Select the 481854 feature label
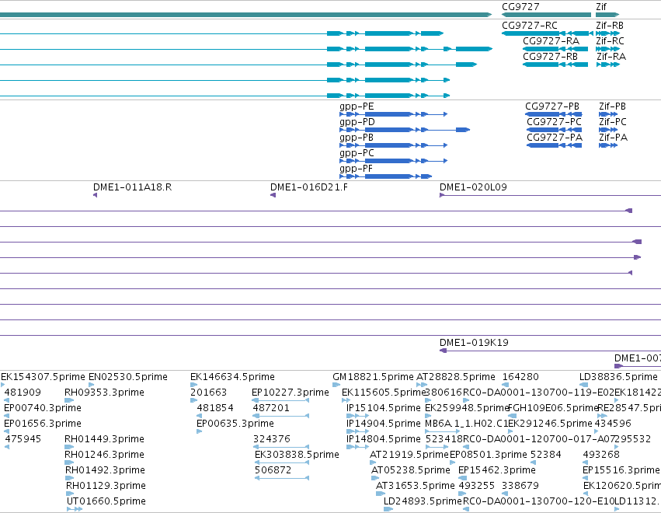 pyautogui.click(x=215, y=408)
